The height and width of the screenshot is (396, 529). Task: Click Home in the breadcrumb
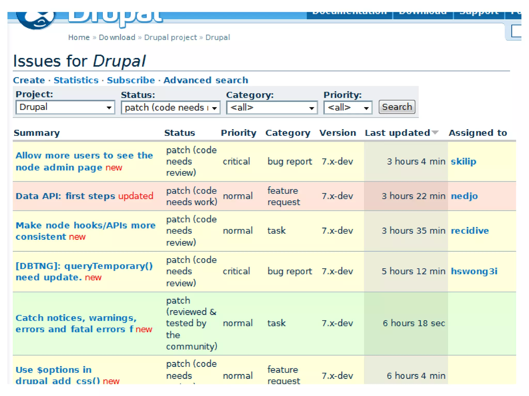pyautogui.click(x=79, y=37)
